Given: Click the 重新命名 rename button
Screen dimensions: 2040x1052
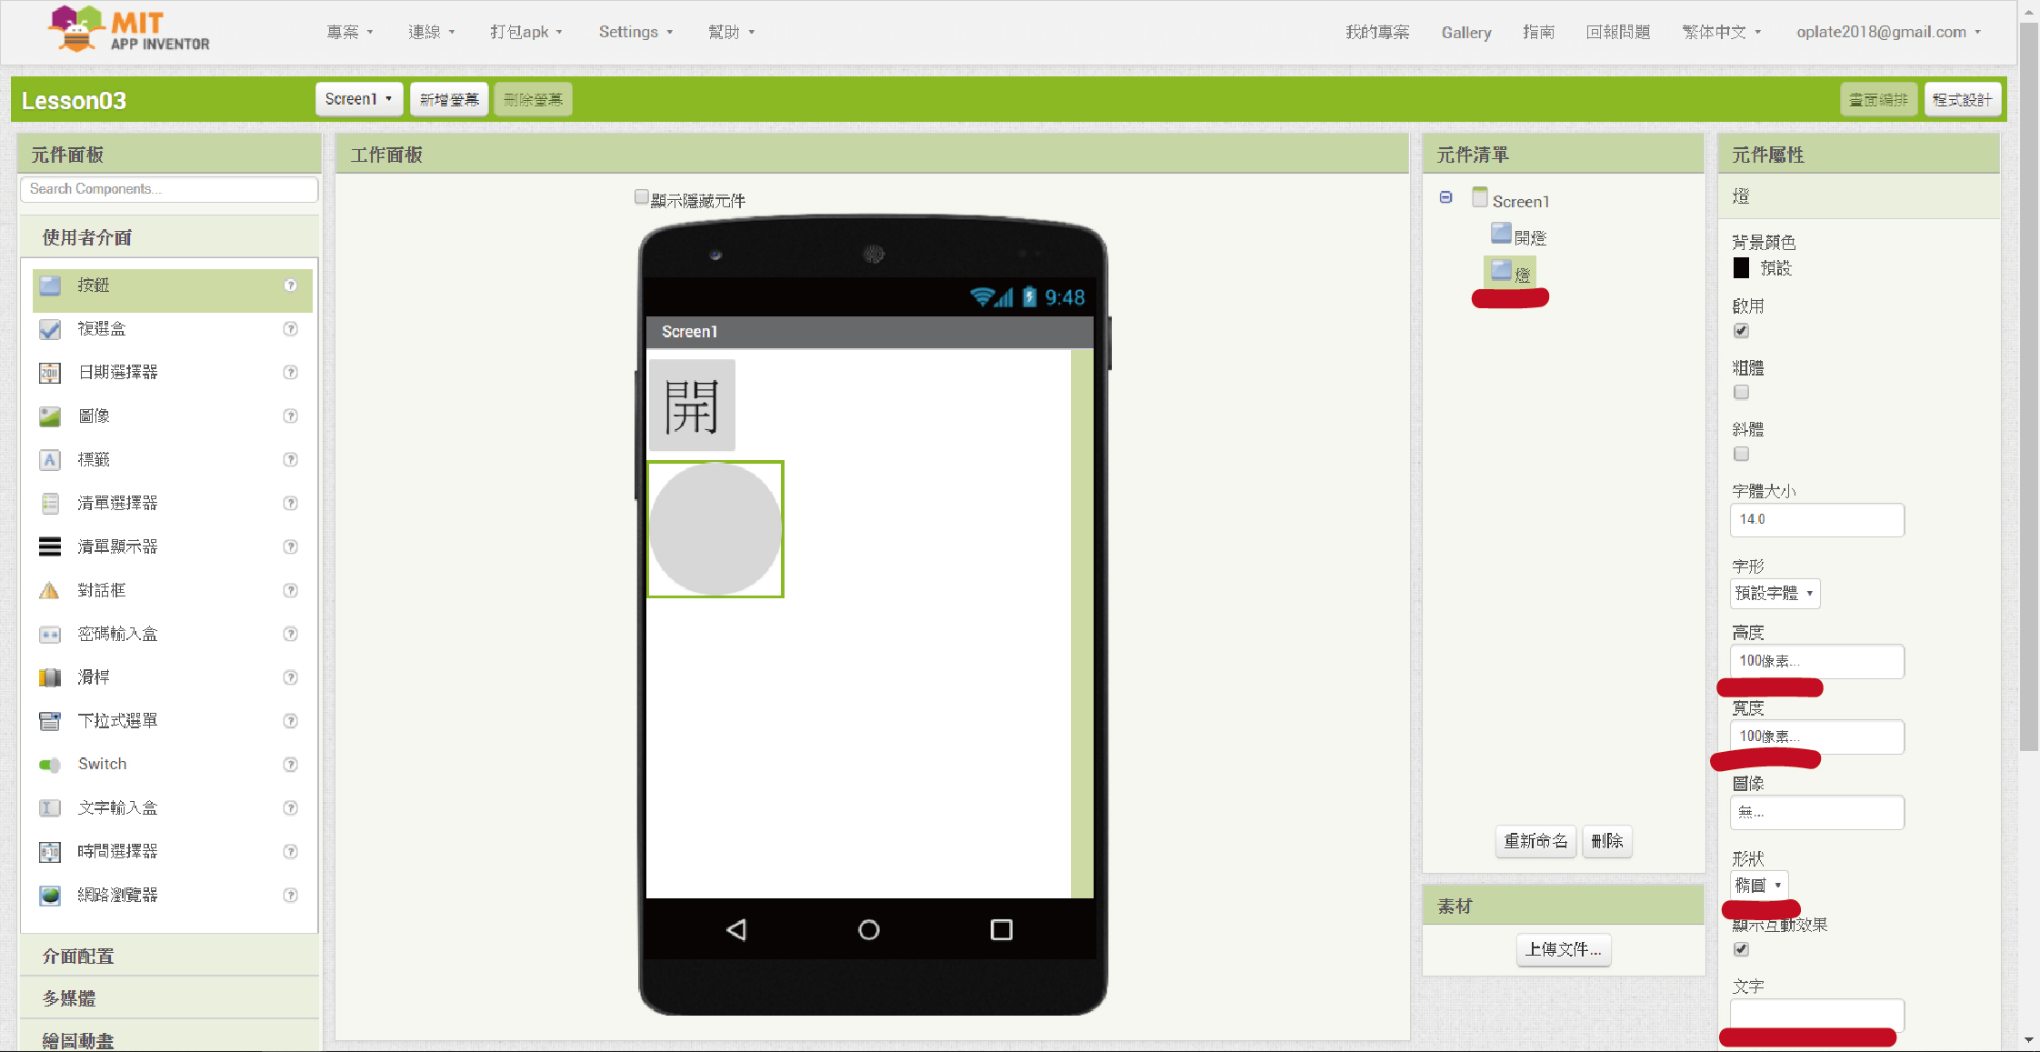Looking at the screenshot, I should click(1535, 841).
